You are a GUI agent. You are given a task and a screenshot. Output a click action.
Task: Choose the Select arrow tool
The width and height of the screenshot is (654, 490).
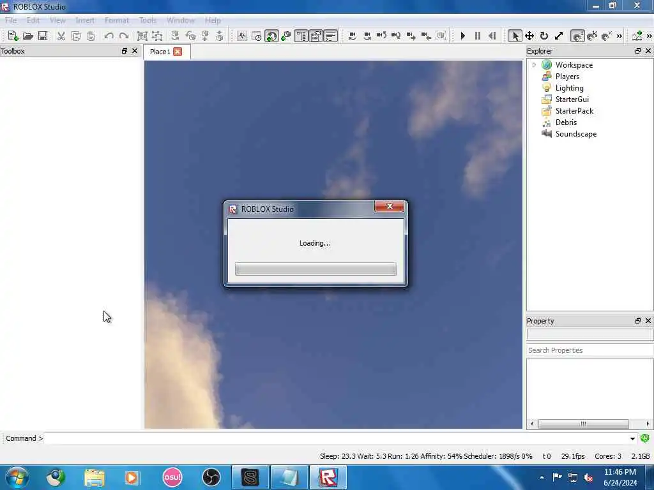point(515,36)
